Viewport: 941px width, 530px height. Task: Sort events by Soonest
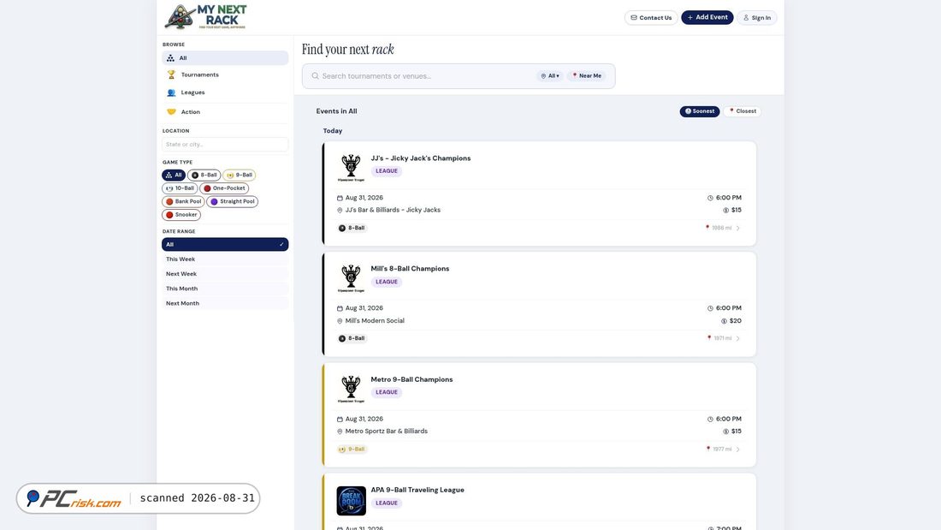(x=699, y=111)
